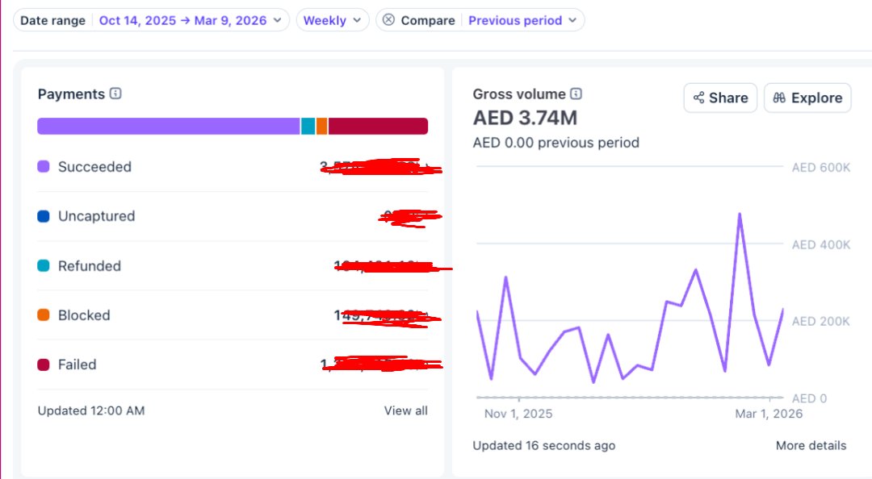
Task: Click the AED 200K axis label
Action: pos(821,322)
